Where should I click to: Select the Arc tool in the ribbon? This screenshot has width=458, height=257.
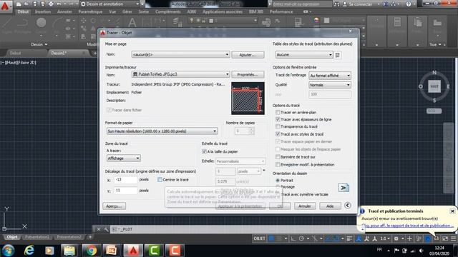pyautogui.click(x=57, y=24)
